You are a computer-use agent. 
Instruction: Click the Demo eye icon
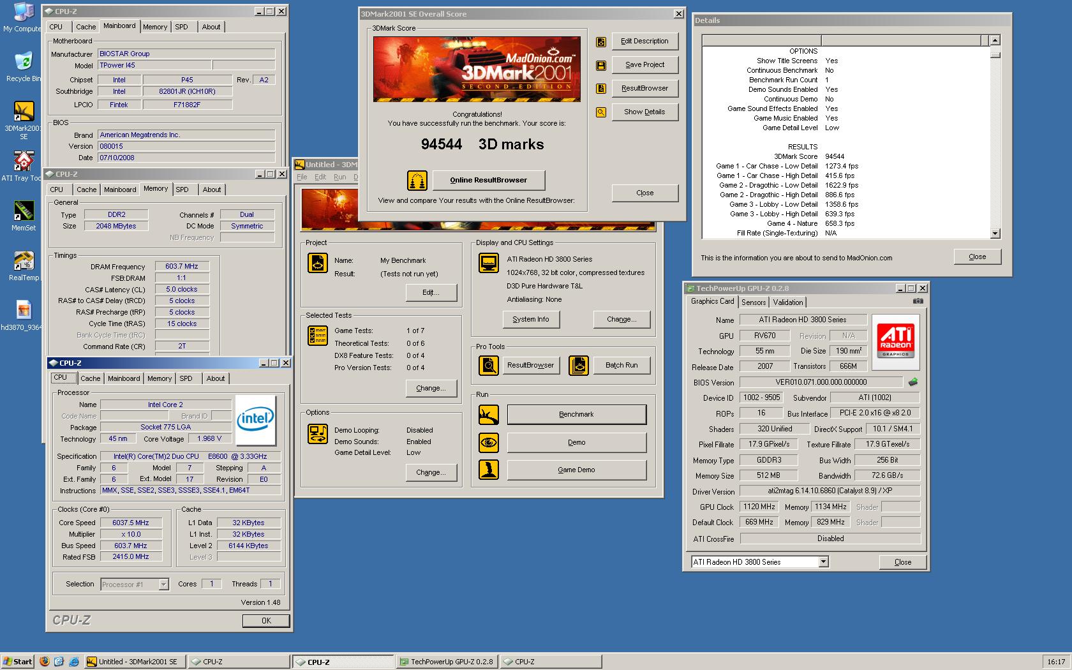[x=489, y=442]
